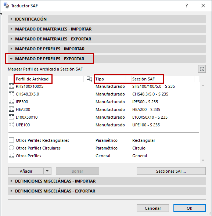Click L100X50X10 - S 235 section cell
Image resolution: width=212 pixels, height=216 pixels.
pos(150,117)
